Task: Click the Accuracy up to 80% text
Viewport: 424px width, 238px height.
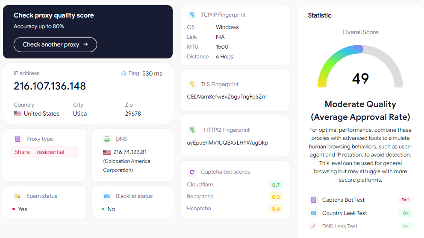Action: (39, 26)
